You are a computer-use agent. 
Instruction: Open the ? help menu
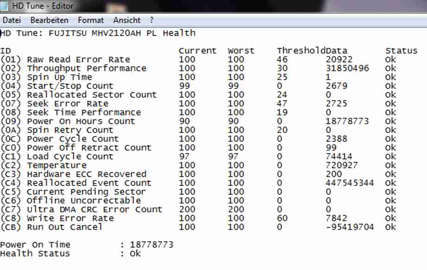click(x=152, y=20)
